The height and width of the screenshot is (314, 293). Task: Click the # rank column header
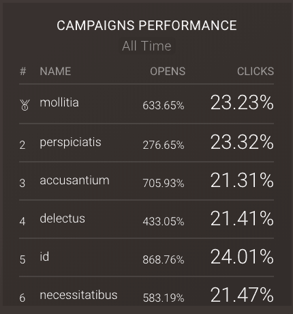point(23,71)
